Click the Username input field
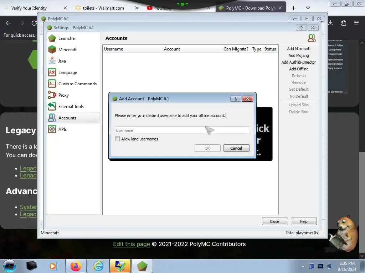The width and height of the screenshot is (365, 273). point(182,130)
